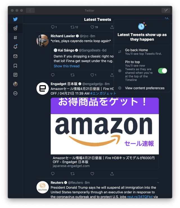The width and height of the screenshot is (180, 208).
Task: Expand the Reuters tweet options chevron
Action: pyautogui.click(x=158, y=183)
